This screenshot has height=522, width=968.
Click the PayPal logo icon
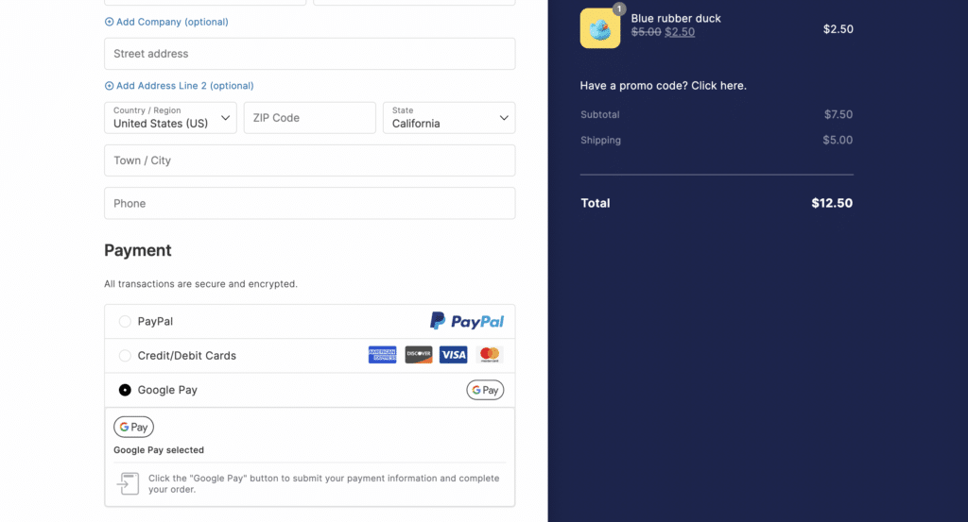467,321
